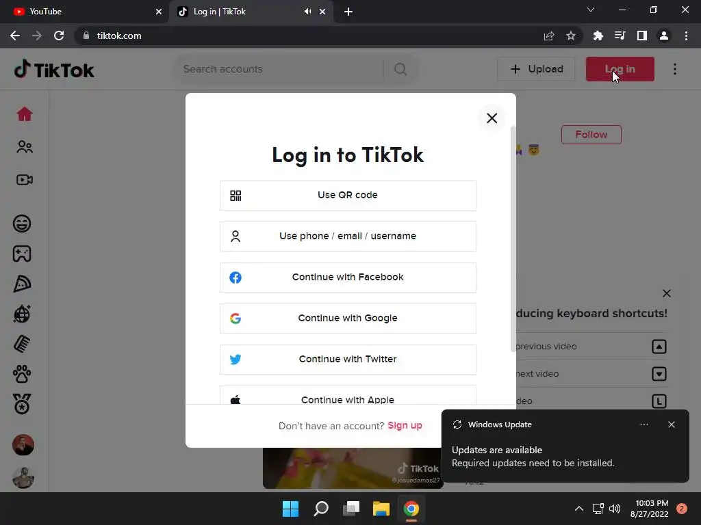Select the Beauty comb category

22,345
